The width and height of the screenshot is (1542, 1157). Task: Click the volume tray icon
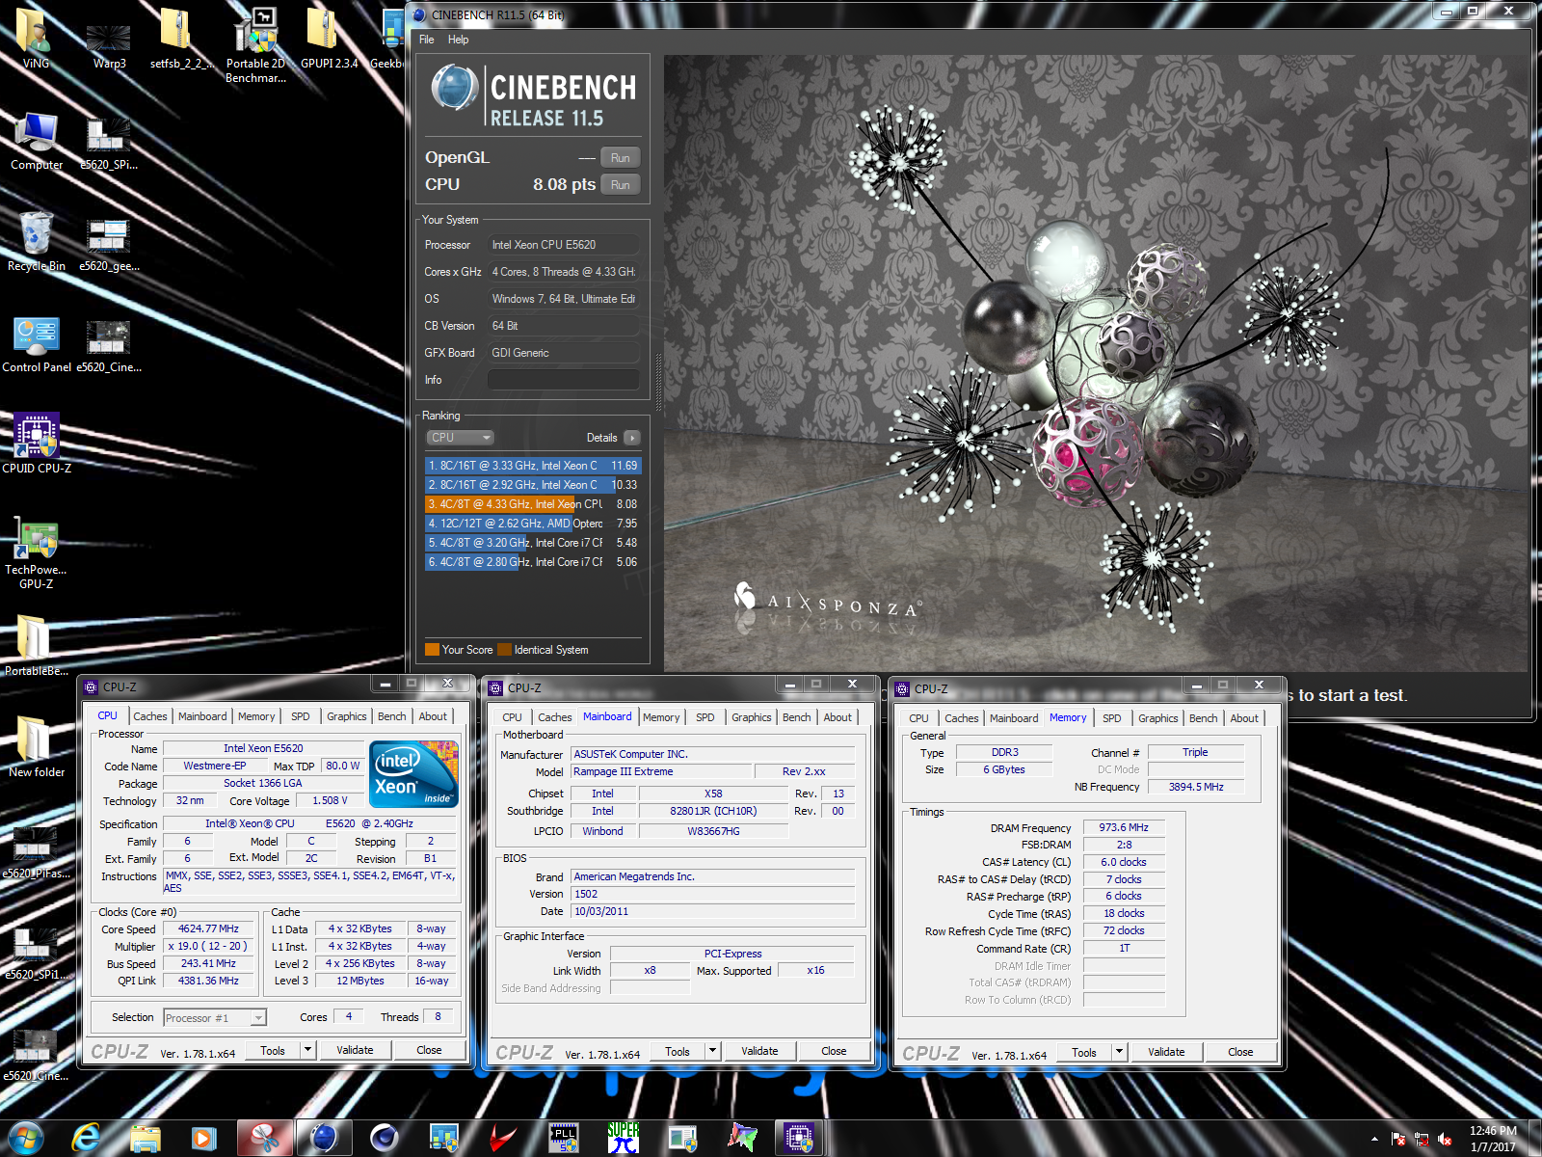click(x=1444, y=1139)
